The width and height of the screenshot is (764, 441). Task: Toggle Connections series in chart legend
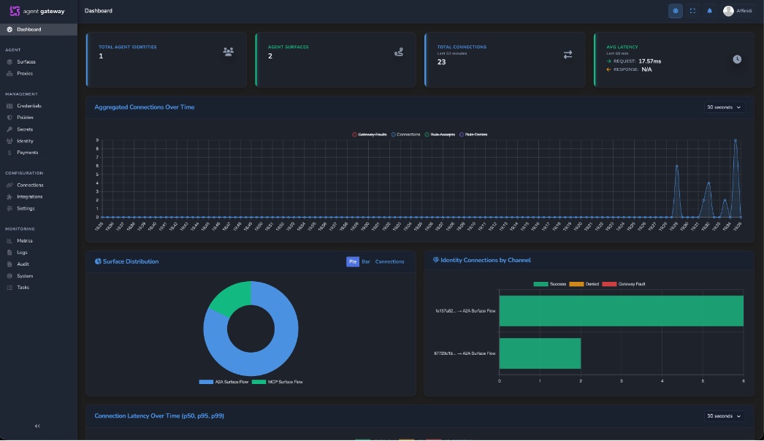click(x=405, y=134)
